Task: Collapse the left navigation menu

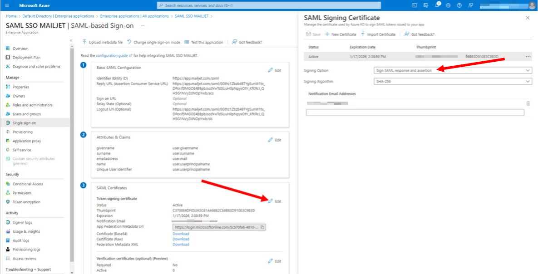Action: pos(71,40)
